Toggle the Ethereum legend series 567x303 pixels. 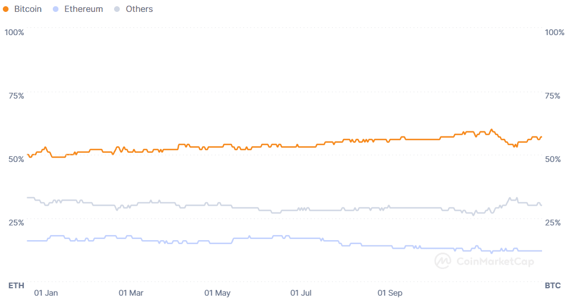point(83,9)
